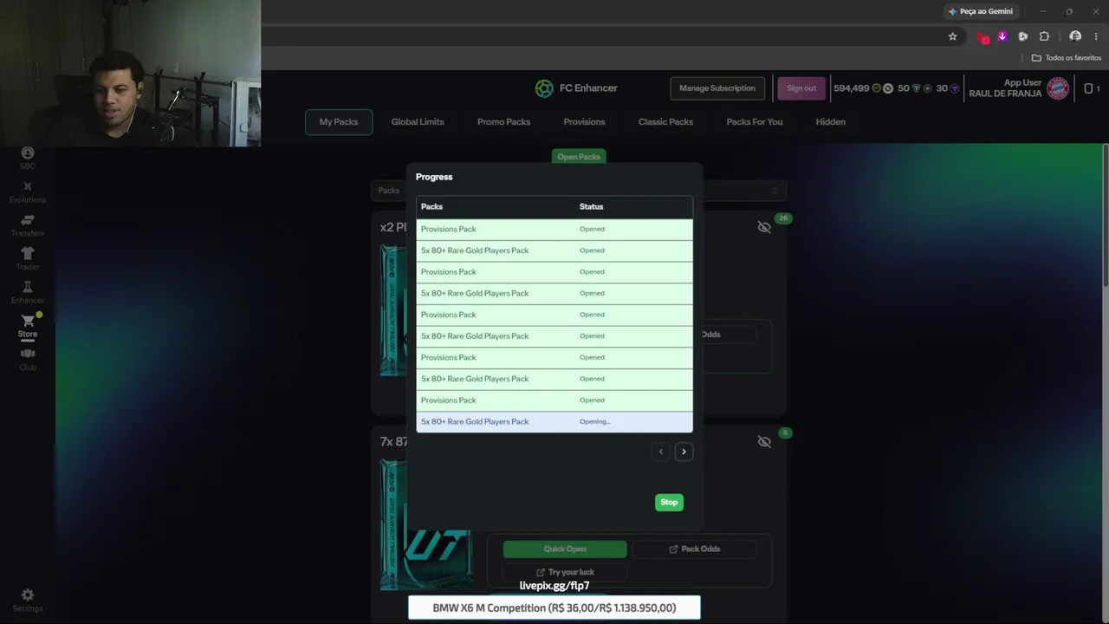Click the Try your luck link

click(x=565, y=572)
